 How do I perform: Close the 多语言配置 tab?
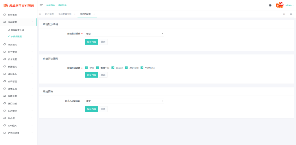tap(94, 14)
